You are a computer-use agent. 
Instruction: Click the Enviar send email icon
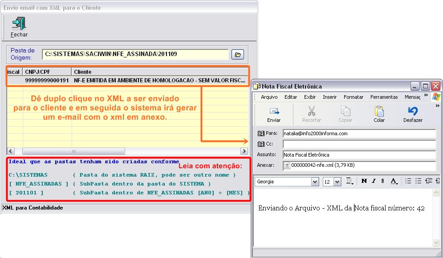[274, 111]
